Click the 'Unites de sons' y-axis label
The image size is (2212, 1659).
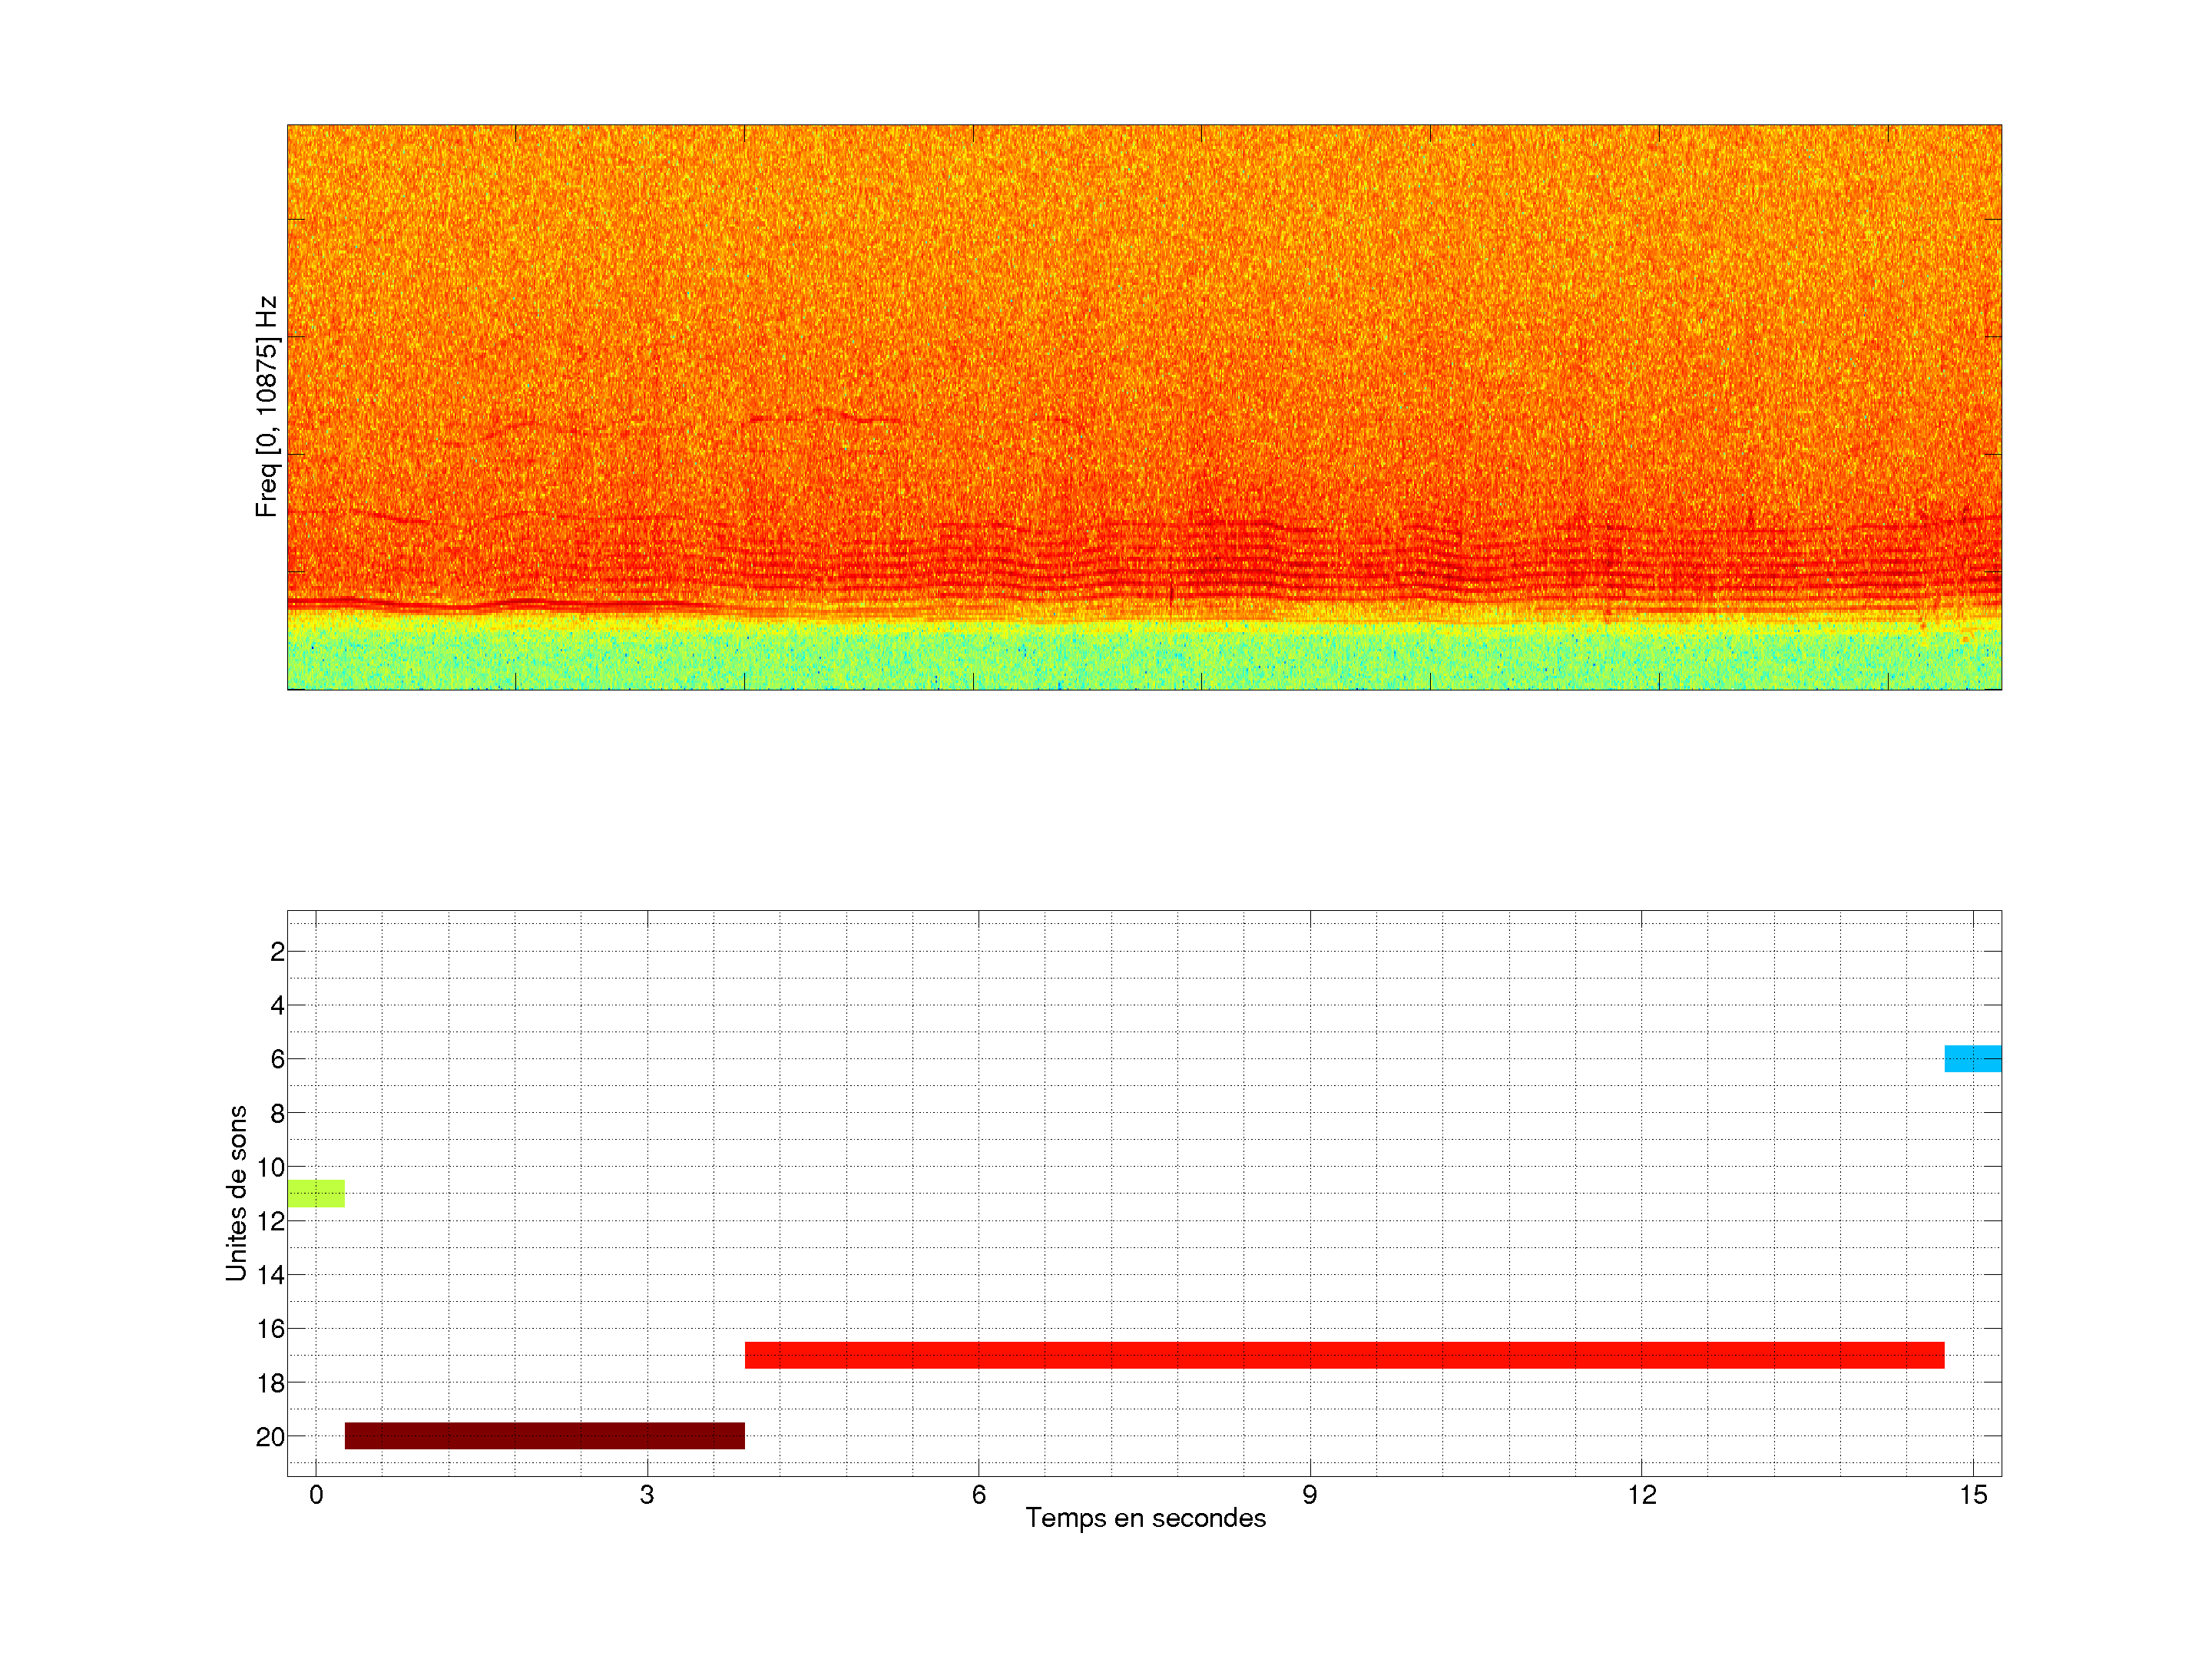tap(236, 1193)
